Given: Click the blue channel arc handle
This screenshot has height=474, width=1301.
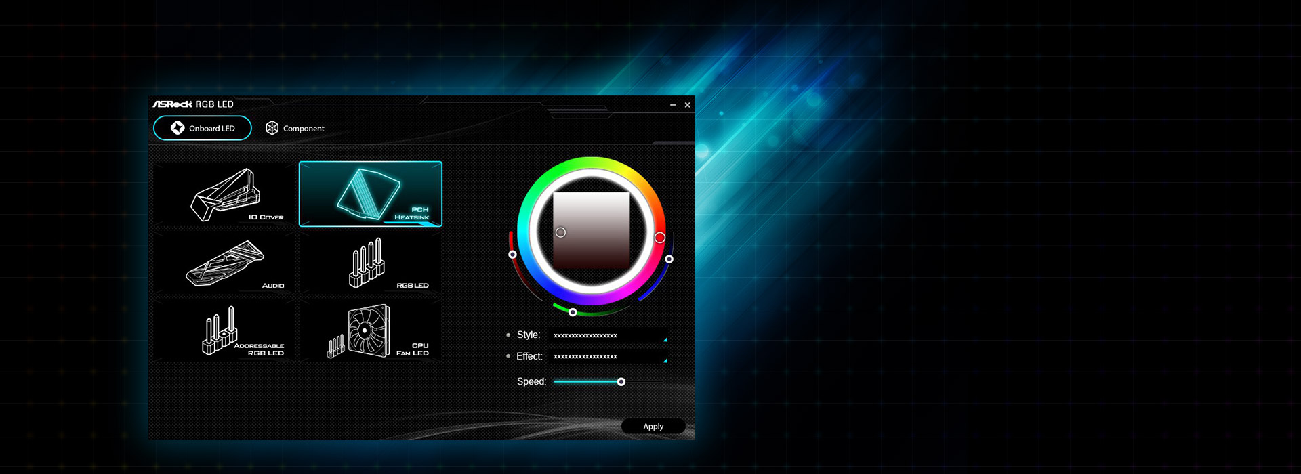Looking at the screenshot, I should coord(669,259).
